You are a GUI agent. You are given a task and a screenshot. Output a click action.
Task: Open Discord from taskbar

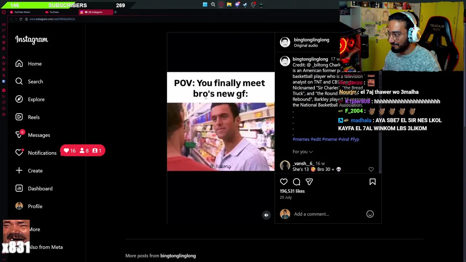237,5
